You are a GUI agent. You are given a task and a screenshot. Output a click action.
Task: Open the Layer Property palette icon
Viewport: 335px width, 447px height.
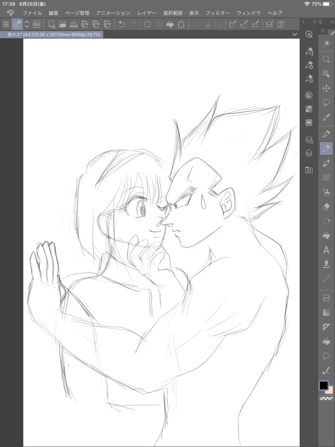(309, 139)
